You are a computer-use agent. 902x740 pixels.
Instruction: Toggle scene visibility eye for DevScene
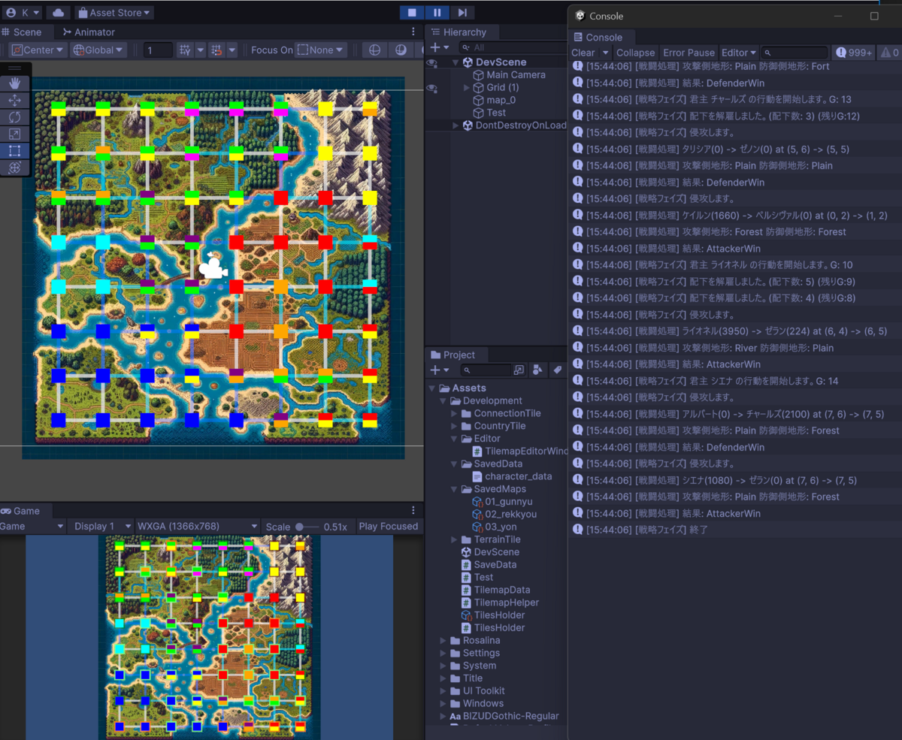[x=431, y=63]
